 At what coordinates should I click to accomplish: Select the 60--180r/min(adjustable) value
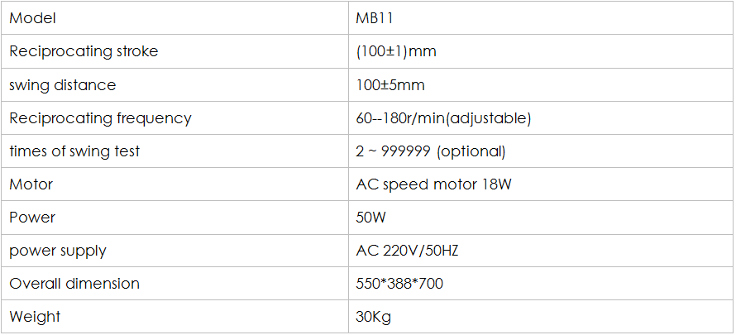443,118
